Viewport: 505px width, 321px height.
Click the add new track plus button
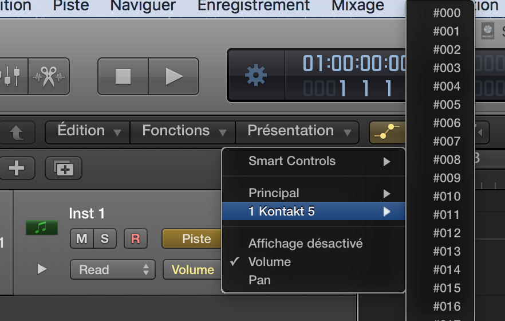(x=17, y=168)
